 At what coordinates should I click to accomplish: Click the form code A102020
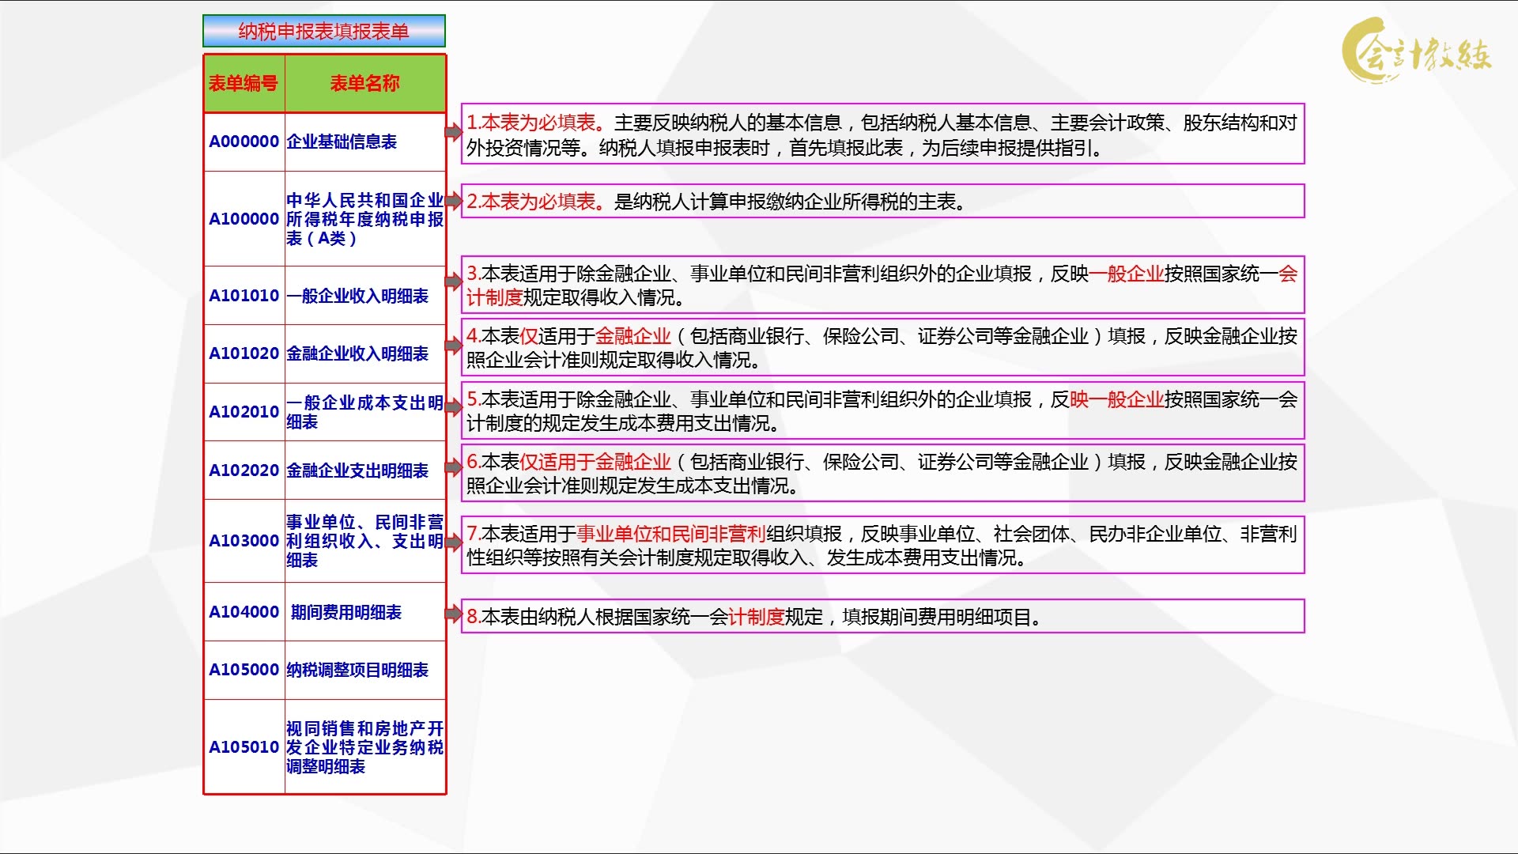coord(244,470)
